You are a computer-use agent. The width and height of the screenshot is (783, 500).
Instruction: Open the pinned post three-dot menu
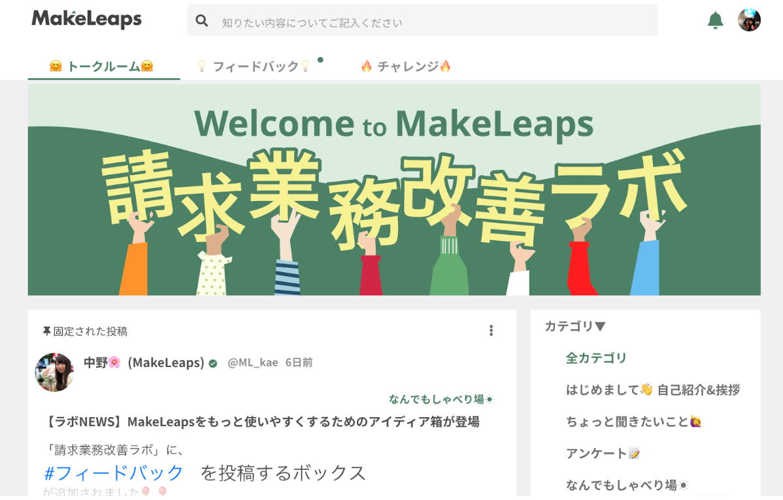[491, 330]
